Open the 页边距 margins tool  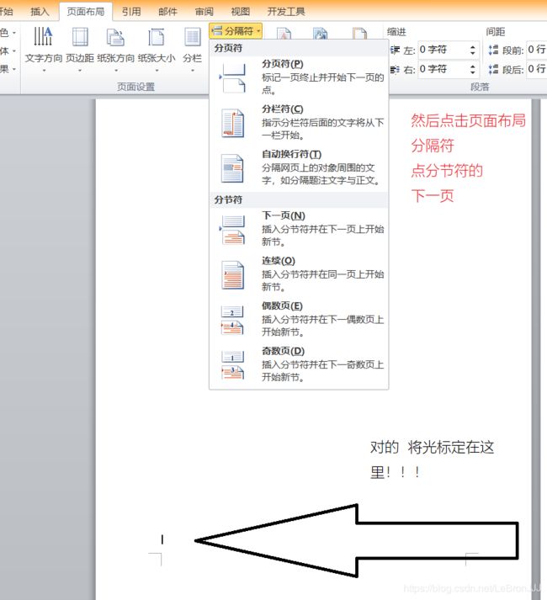tap(80, 49)
